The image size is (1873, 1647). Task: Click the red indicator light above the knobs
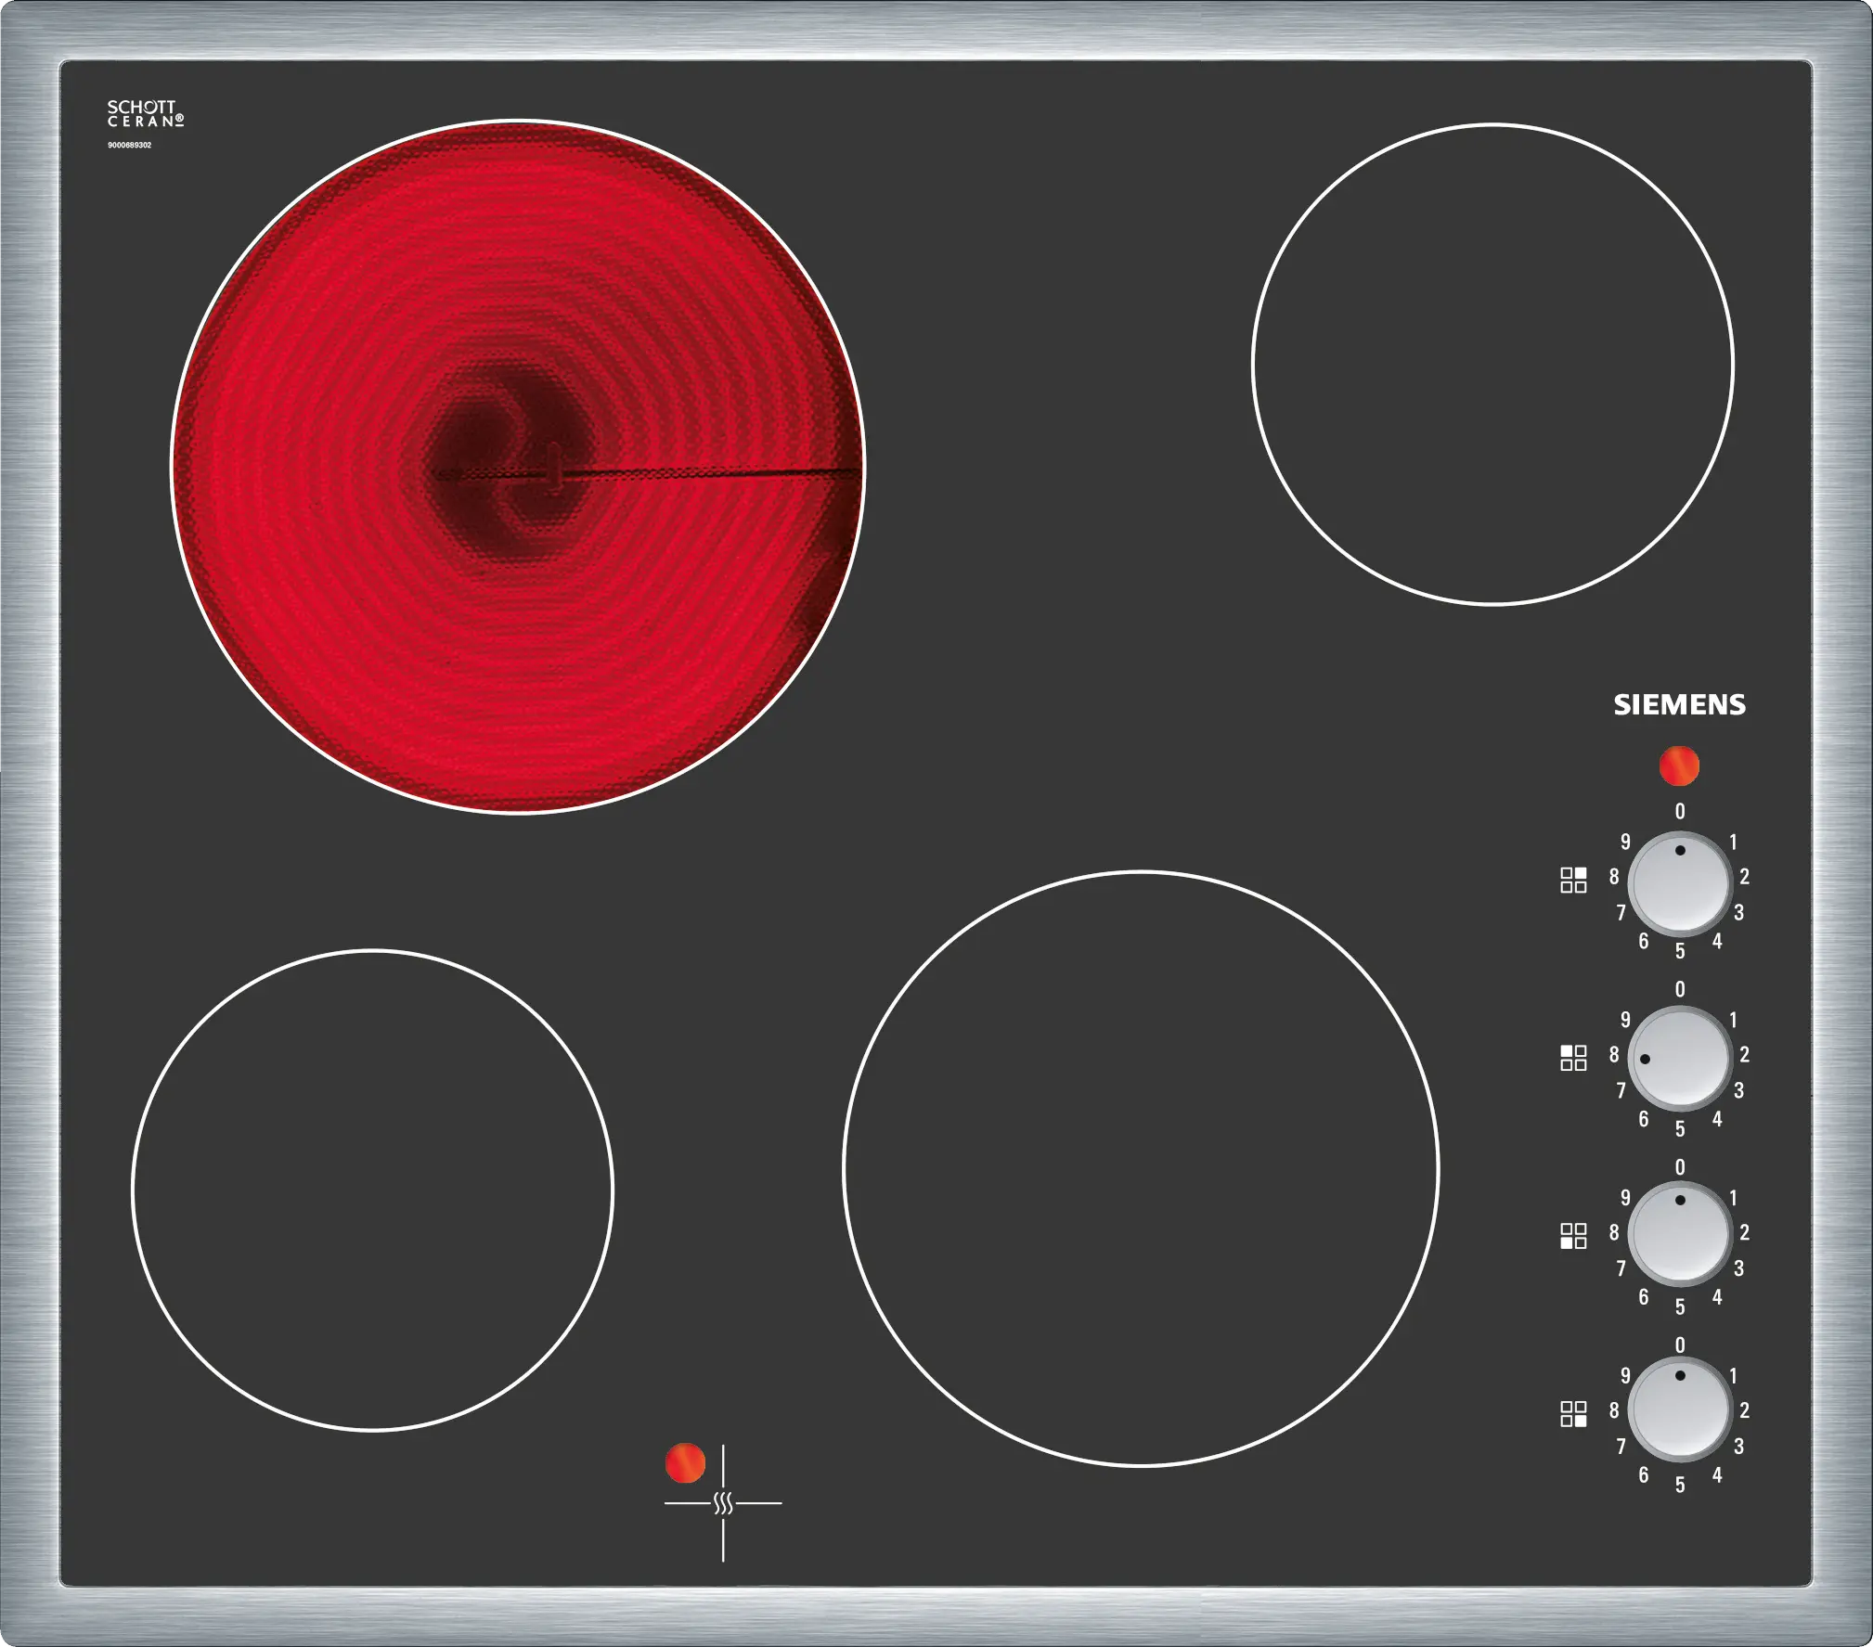(1679, 766)
